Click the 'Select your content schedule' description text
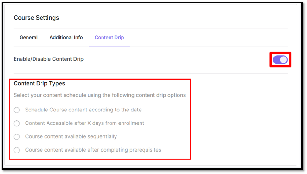Viewport: 307px width, 174px height. pos(100,95)
